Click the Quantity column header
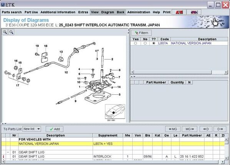The height and width of the screenshot is (165, 230). (177, 82)
